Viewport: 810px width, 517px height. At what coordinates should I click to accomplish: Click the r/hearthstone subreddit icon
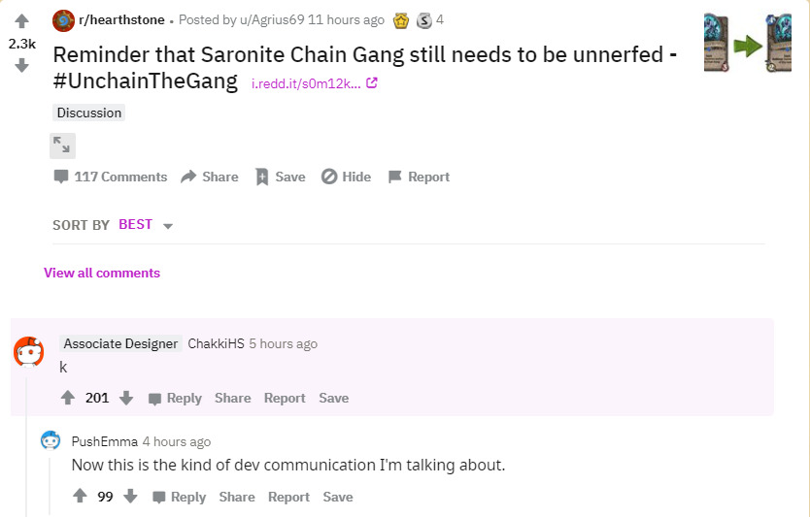tap(63, 19)
